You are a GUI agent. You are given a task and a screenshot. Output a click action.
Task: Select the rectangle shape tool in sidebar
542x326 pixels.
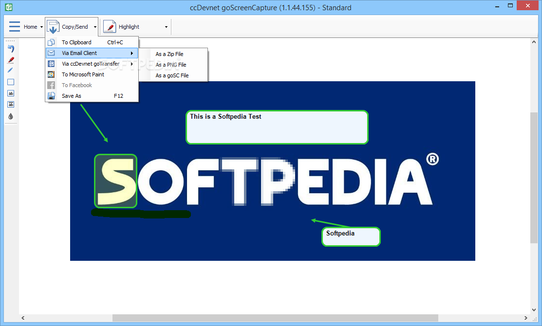(11, 82)
